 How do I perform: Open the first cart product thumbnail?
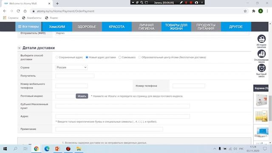click(x=261, y=100)
